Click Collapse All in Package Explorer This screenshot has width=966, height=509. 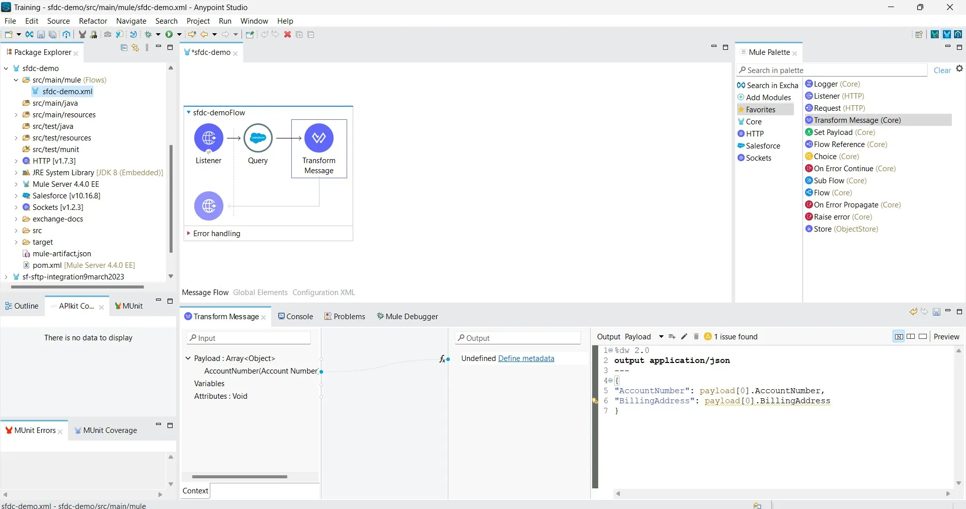(x=124, y=48)
